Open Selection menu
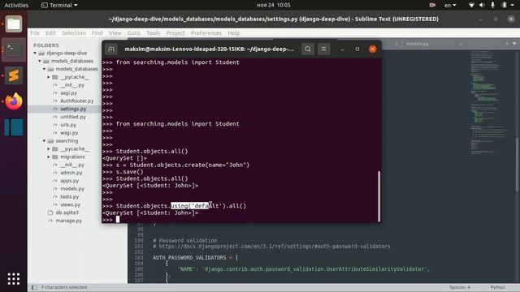Image resolution: width=520 pixels, height=292 pixels. [74, 32]
